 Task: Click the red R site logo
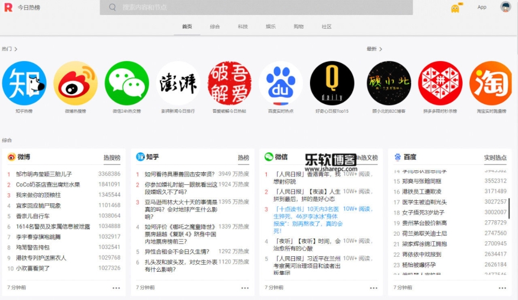tap(8, 7)
